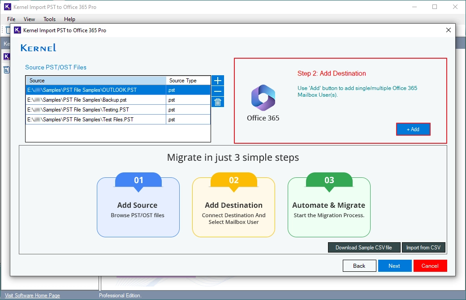Image resolution: width=466 pixels, height=300 pixels.
Task: Click the document icon in left sidebar
Action: (6, 70)
